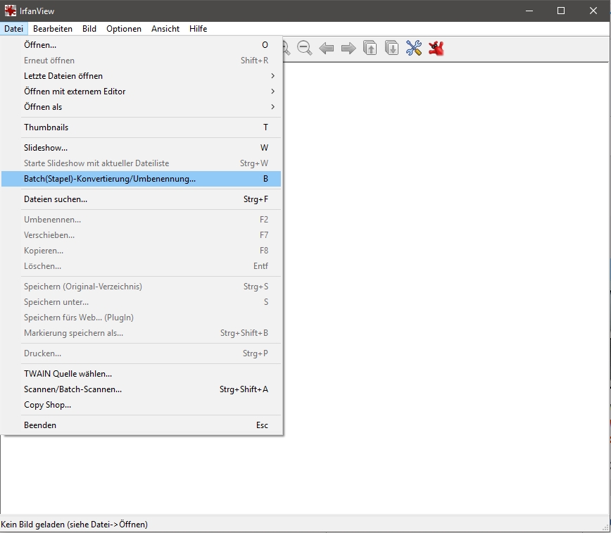
Task: Click the red IrfanView mascot About icon
Action: click(x=436, y=48)
